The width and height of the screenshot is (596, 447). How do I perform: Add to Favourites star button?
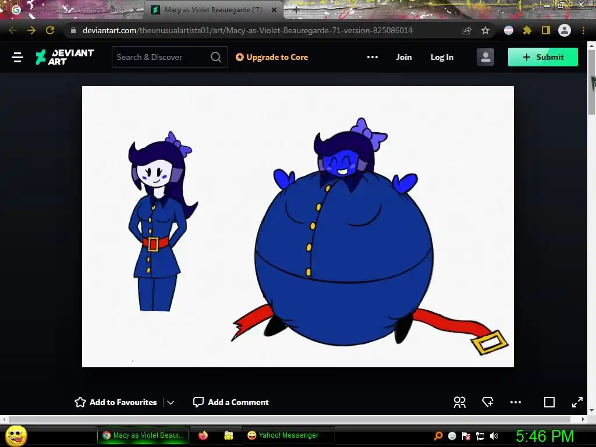coord(116,402)
